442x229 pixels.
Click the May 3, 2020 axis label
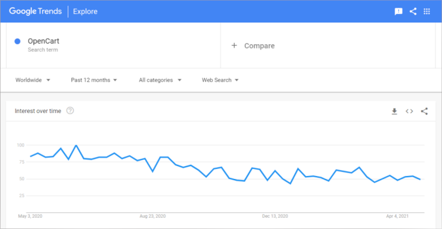[29, 216]
